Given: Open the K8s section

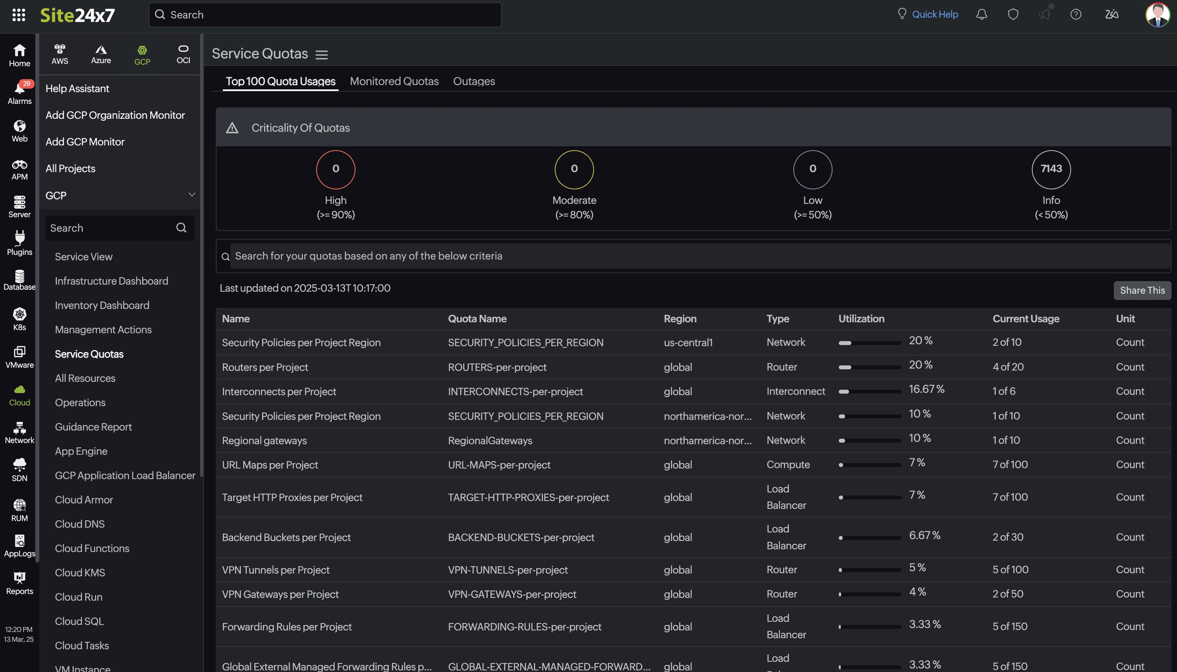Looking at the screenshot, I should 19,320.
